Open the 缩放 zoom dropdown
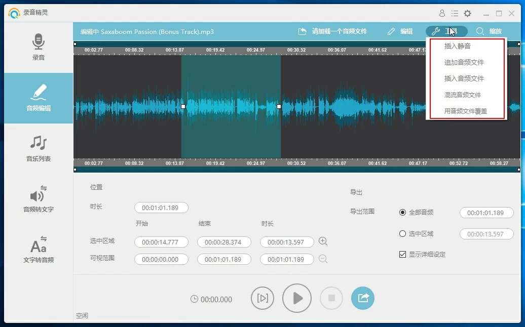Image resolution: width=525 pixels, height=327 pixels. (x=489, y=31)
